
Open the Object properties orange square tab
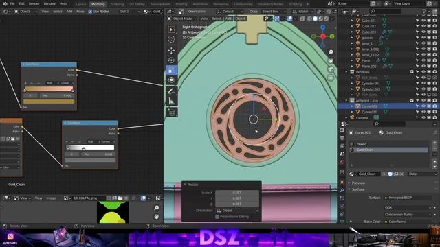pos(342,182)
